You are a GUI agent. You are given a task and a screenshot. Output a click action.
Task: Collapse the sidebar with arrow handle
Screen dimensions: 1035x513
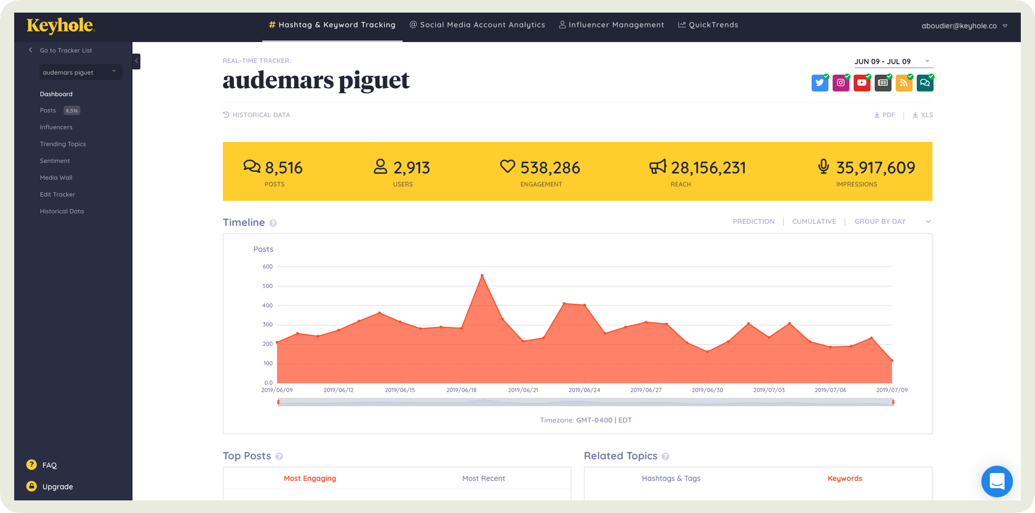(136, 61)
